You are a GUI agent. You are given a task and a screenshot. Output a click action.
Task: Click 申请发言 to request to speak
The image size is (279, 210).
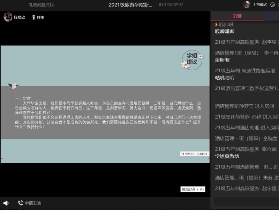(33, 203)
